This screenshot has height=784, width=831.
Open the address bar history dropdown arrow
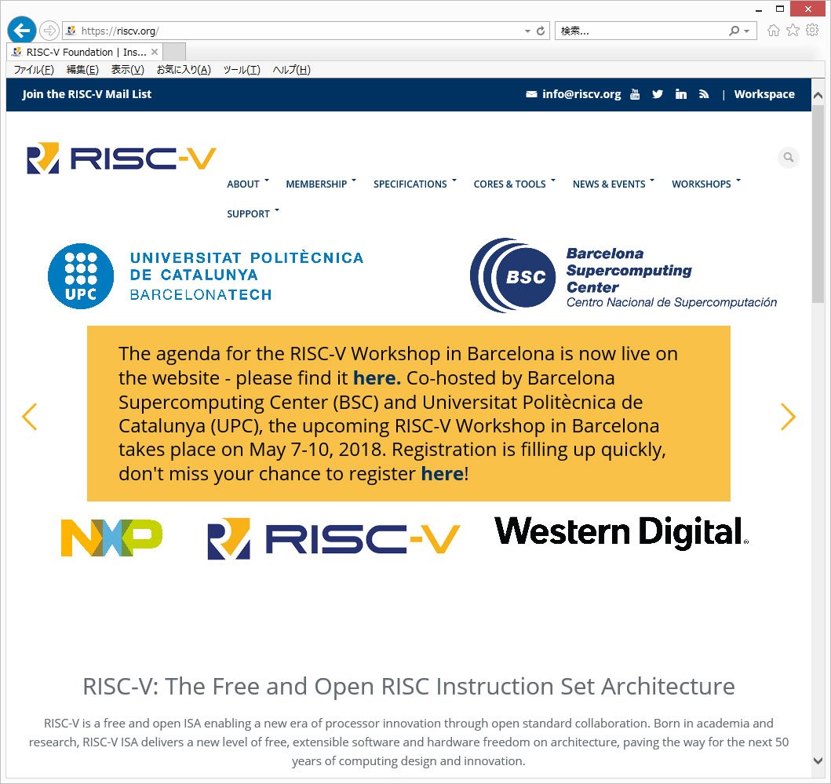(x=527, y=31)
